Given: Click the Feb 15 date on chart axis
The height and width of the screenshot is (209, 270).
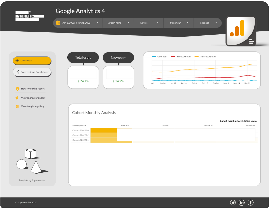Looking at the screenshot, I should pos(205,83).
